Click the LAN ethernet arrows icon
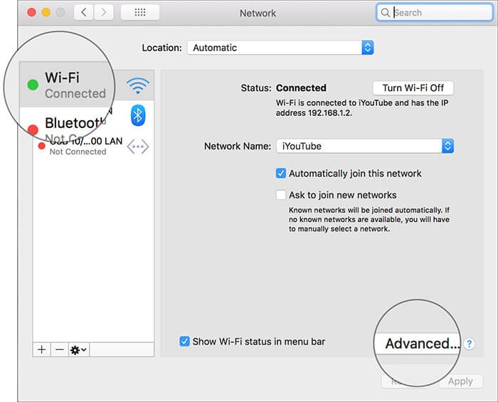498x402 pixels. (138, 147)
